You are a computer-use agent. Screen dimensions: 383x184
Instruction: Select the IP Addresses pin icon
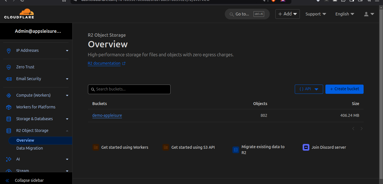pyautogui.click(x=9, y=50)
